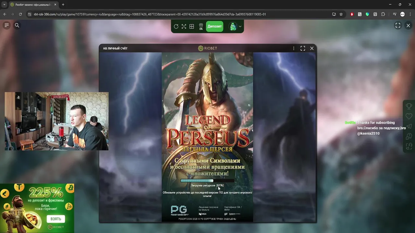Open the casino site search magnifier

[17, 25]
